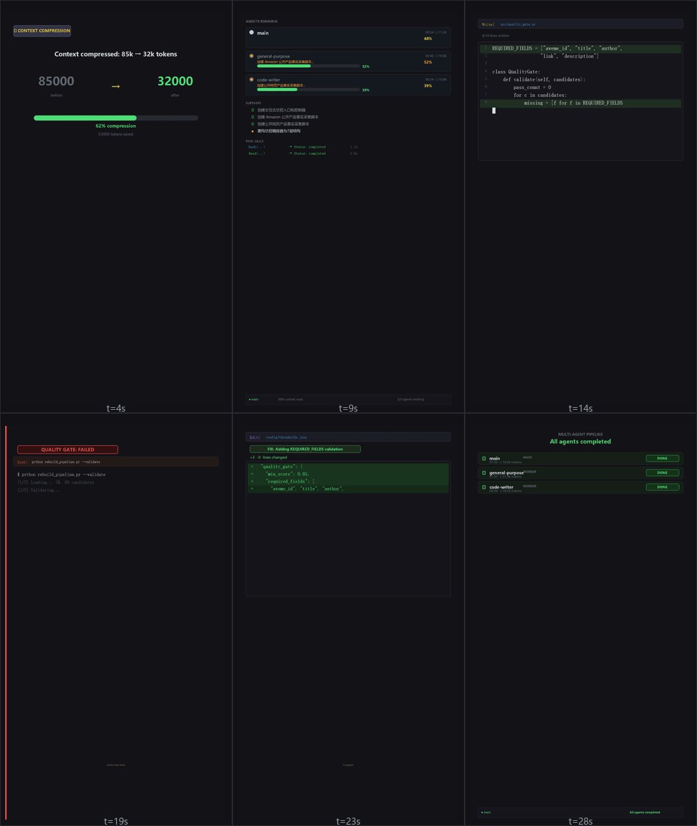Image resolution: width=697 pixels, height=826 pixels.
Task: Click the '"required_fields": [' diff line
Action: (x=348, y=482)
